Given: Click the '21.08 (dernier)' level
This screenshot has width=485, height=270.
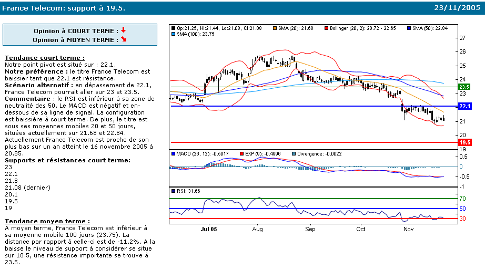Looking at the screenshot, I should pos(27,188).
